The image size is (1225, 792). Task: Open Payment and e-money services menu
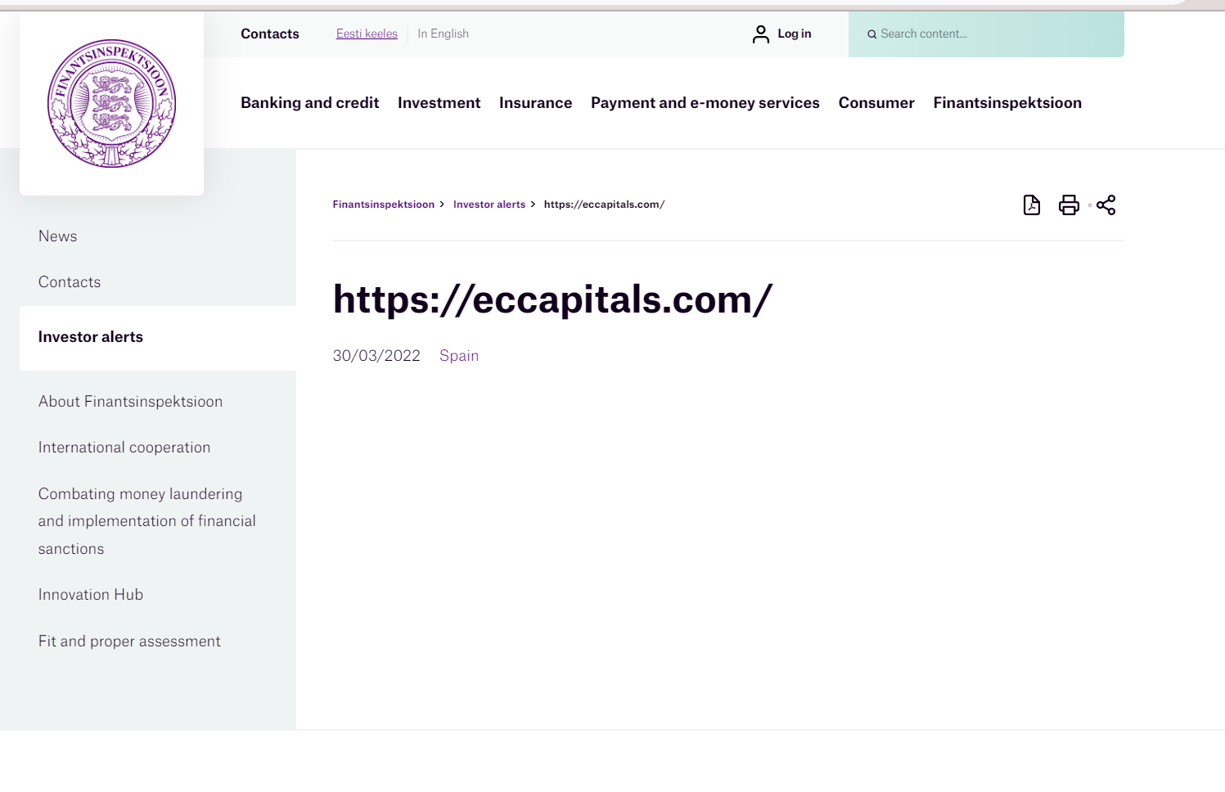tap(705, 103)
